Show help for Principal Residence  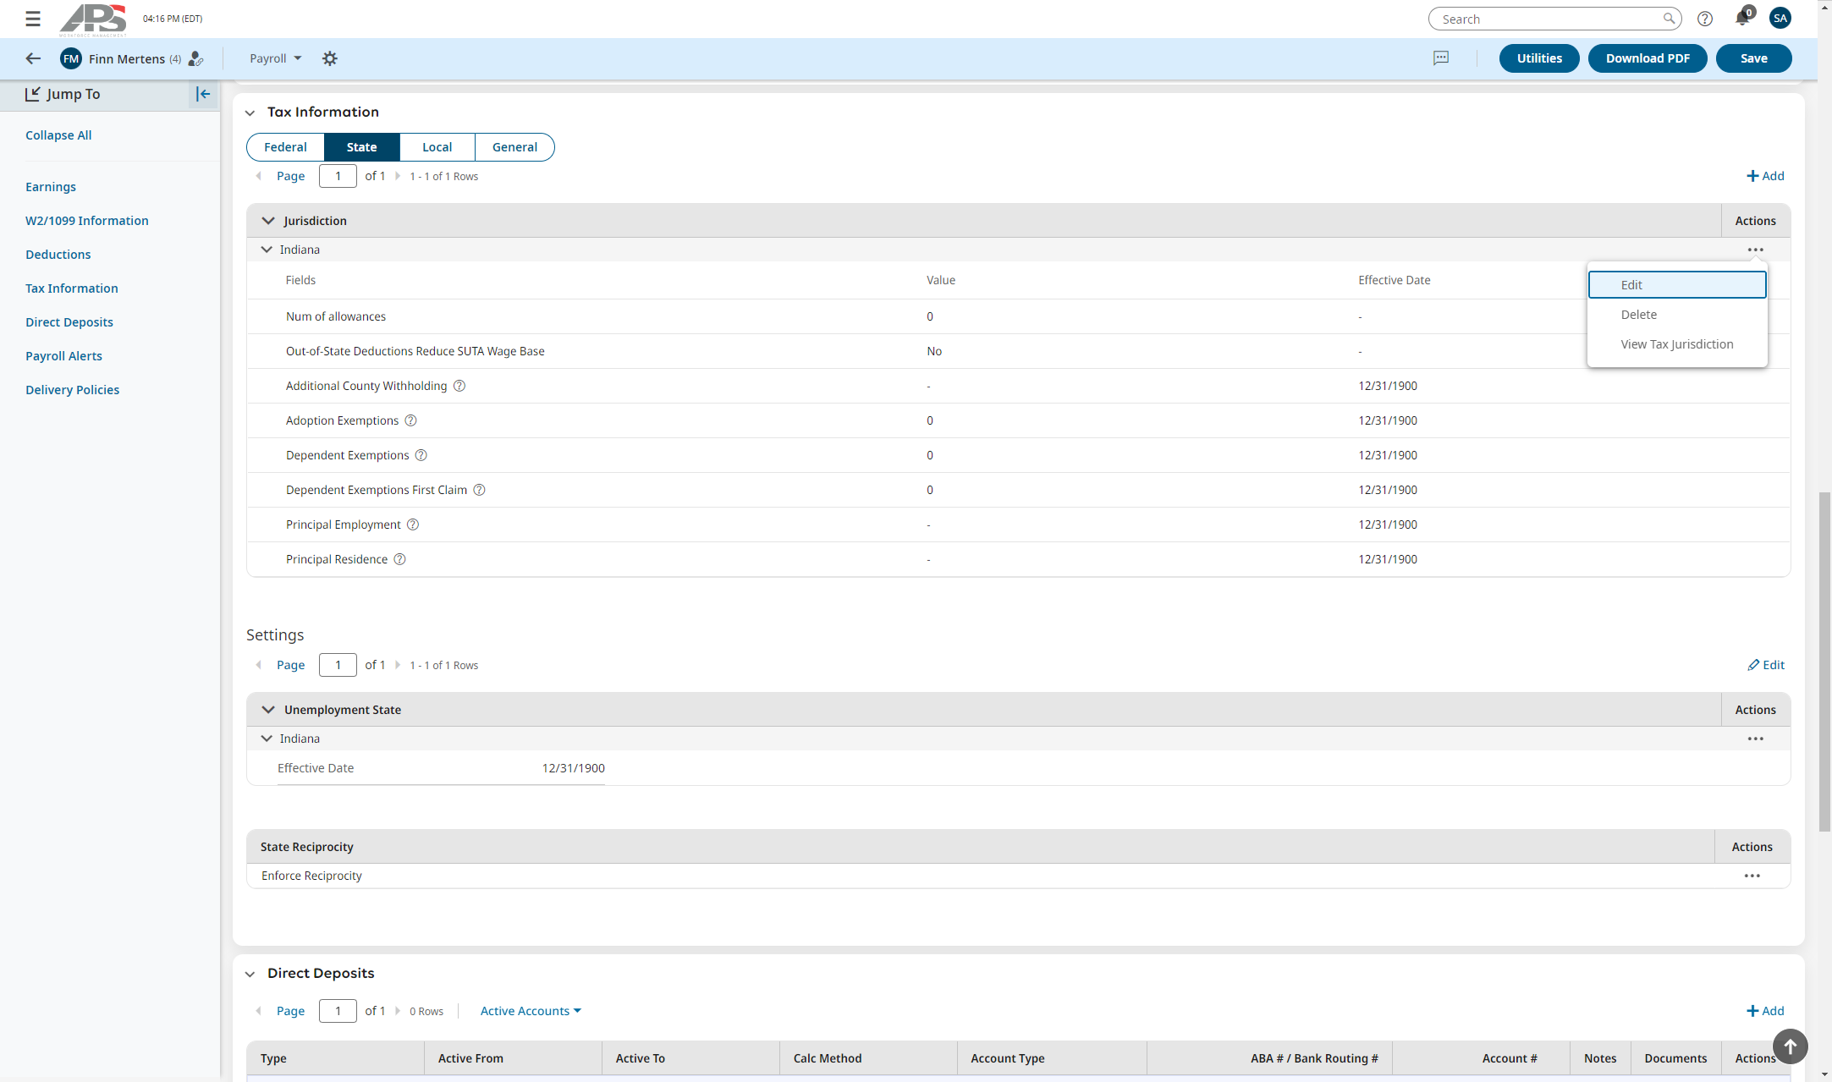[400, 559]
